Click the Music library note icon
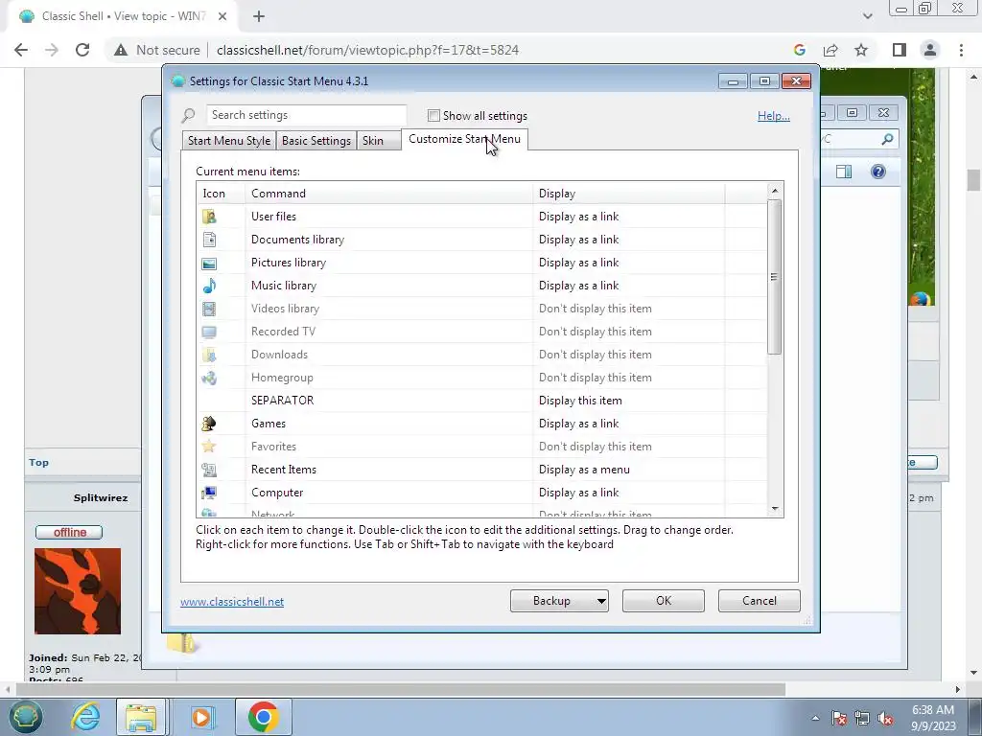This screenshot has height=736, width=982. (209, 286)
